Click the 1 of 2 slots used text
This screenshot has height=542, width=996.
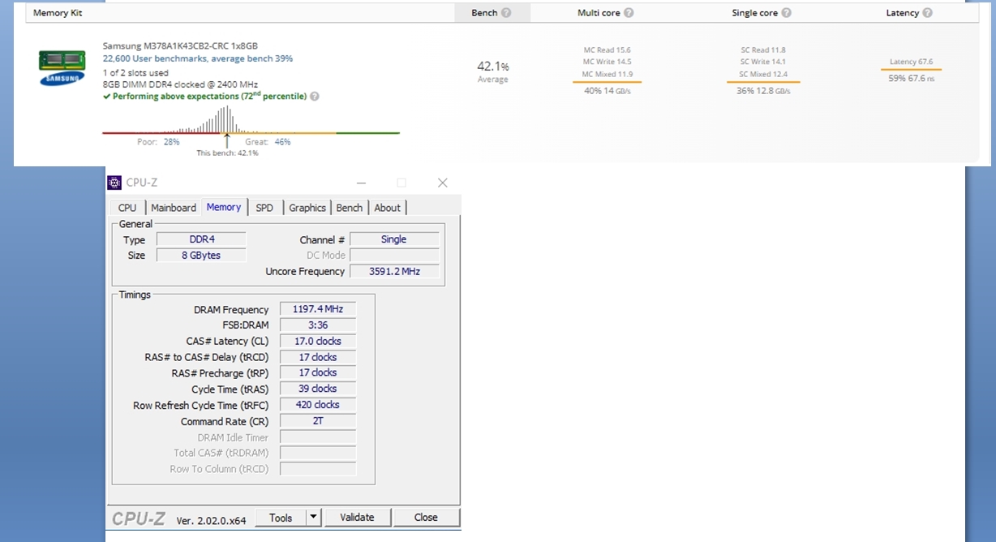[135, 73]
